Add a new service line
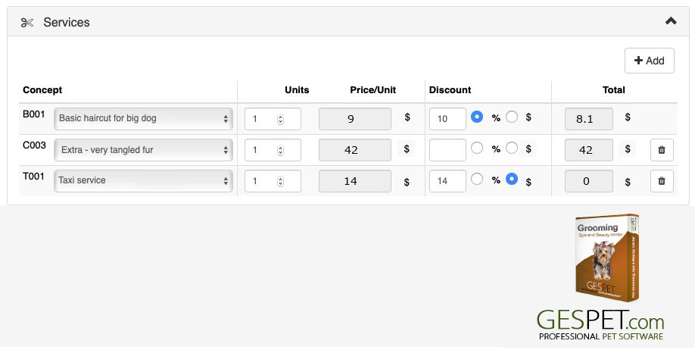Image resolution: width=695 pixels, height=350 pixels. tap(650, 61)
